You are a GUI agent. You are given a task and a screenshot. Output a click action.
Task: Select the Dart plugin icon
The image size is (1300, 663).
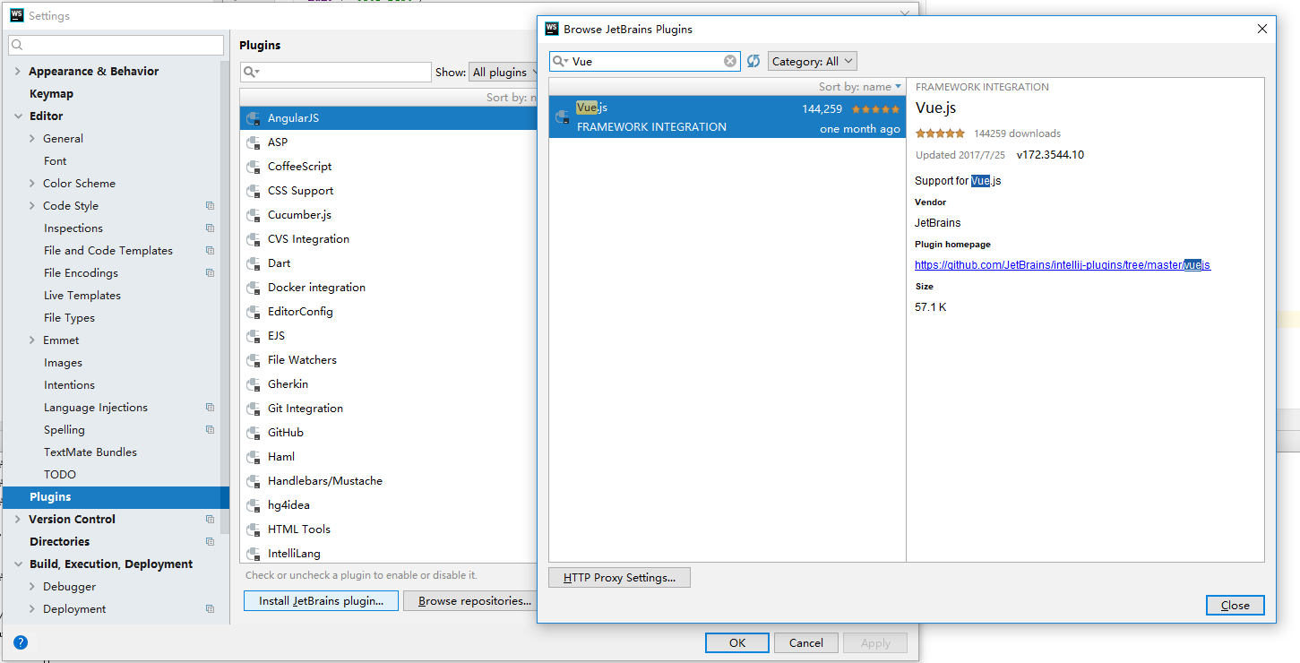point(254,263)
